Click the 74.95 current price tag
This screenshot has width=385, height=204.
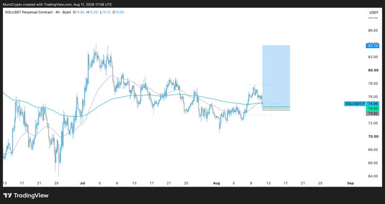(x=373, y=104)
